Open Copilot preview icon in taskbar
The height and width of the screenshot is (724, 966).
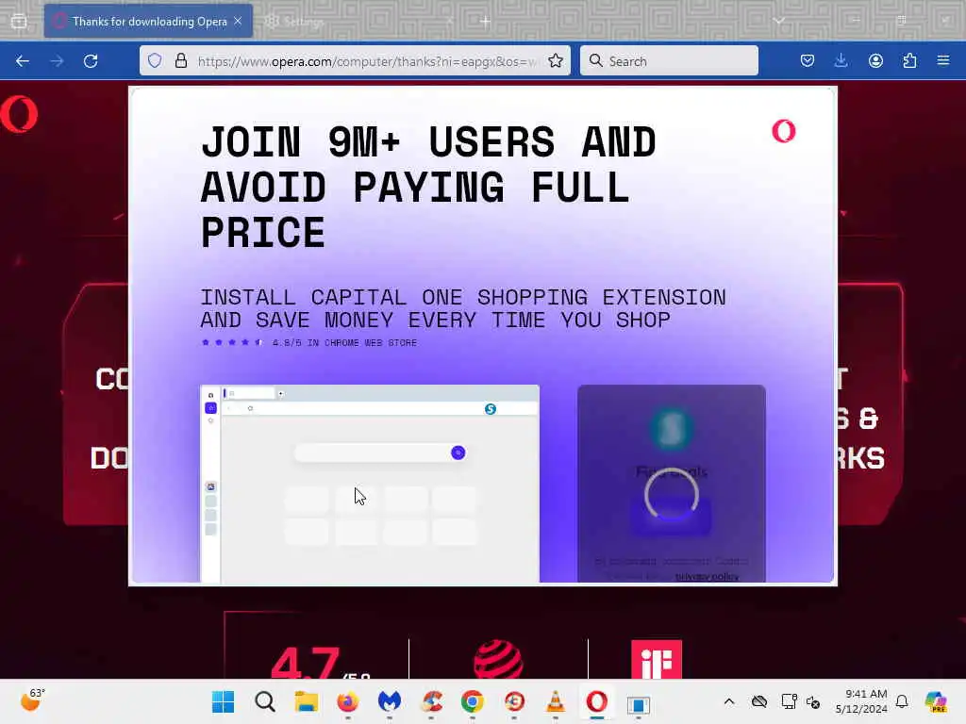point(936,701)
